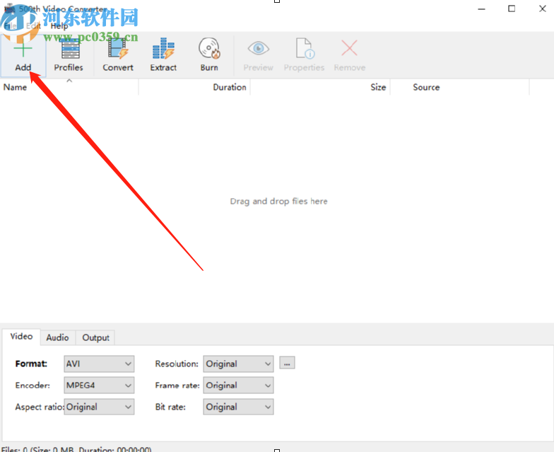This screenshot has height=452, width=554.
Task: Sort list by the Name column header
Action: (69, 87)
